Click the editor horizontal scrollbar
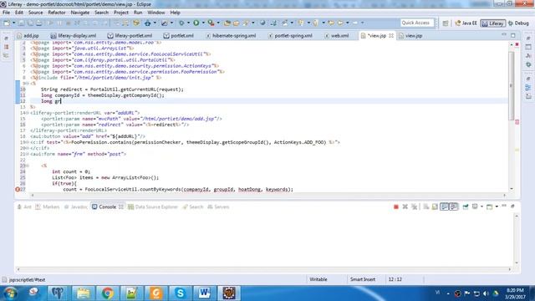This screenshot has width=535, height=301. pos(268,195)
